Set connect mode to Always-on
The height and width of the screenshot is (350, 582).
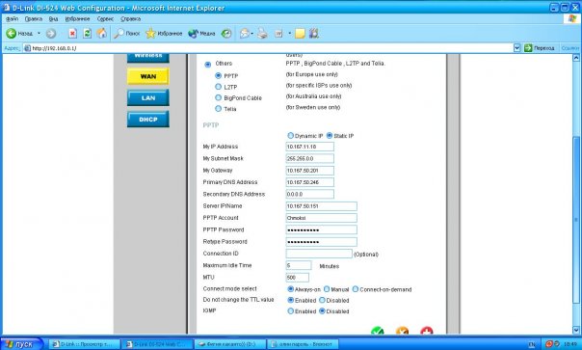pos(291,289)
